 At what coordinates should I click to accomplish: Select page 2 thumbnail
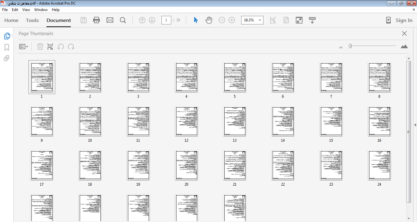tap(90, 77)
